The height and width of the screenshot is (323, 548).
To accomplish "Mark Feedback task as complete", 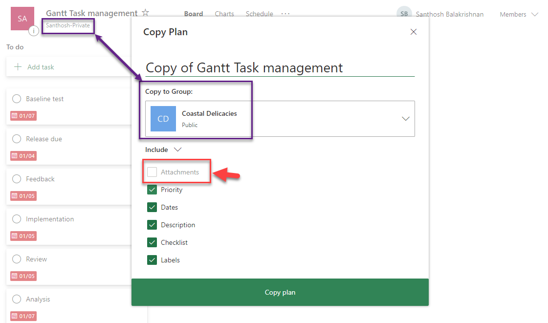I will tap(17, 179).
